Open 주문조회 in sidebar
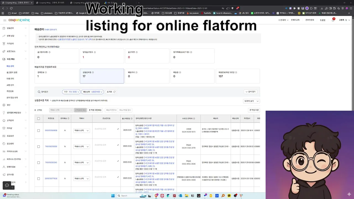Image resolution: width=354 pixels, height=199 pixels. pyautogui.click(x=10, y=91)
